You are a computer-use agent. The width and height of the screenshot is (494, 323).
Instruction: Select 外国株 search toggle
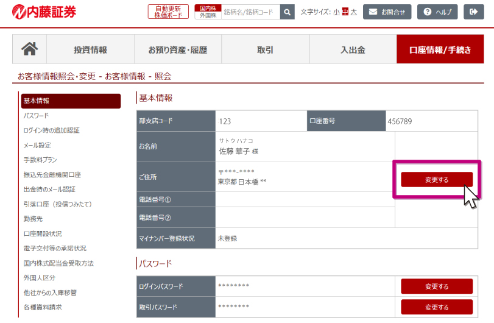click(x=207, y=16)
